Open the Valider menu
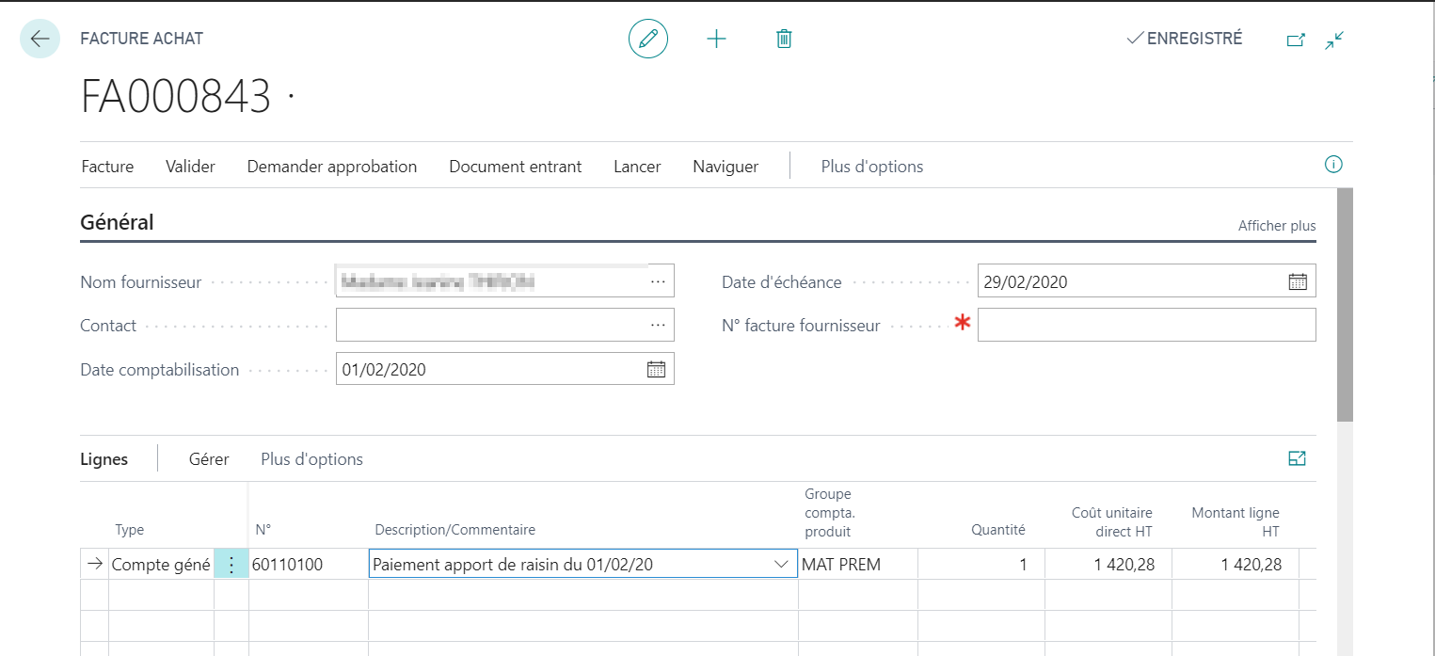The height and width of the screenshot is (656, 1435). [190, 167]
